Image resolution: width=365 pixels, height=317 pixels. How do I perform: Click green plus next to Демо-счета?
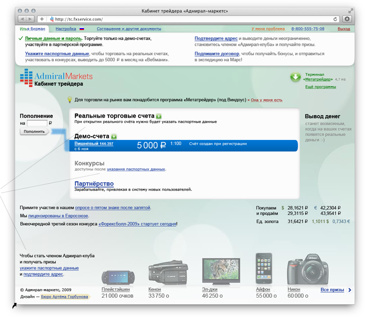[114, 137]
